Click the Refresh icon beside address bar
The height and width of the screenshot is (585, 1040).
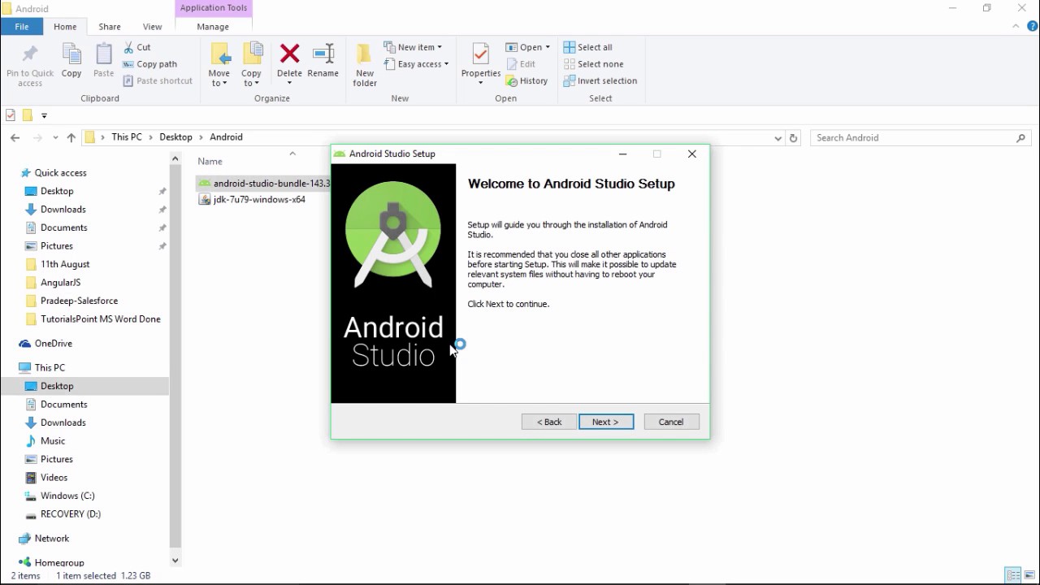coord(794,138)
